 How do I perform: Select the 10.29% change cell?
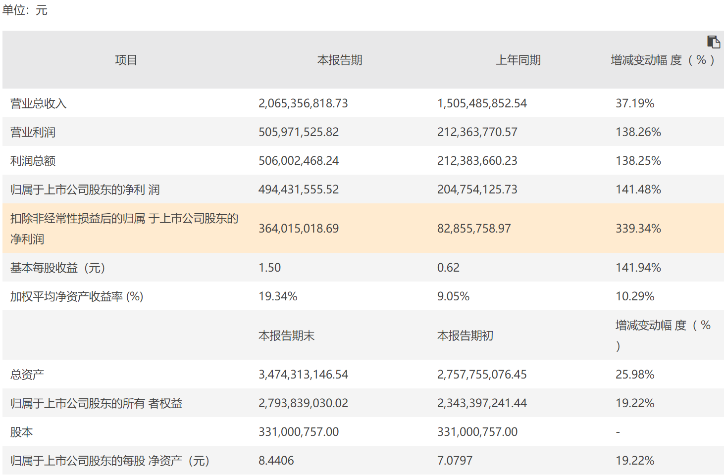(x=635, y=296)
